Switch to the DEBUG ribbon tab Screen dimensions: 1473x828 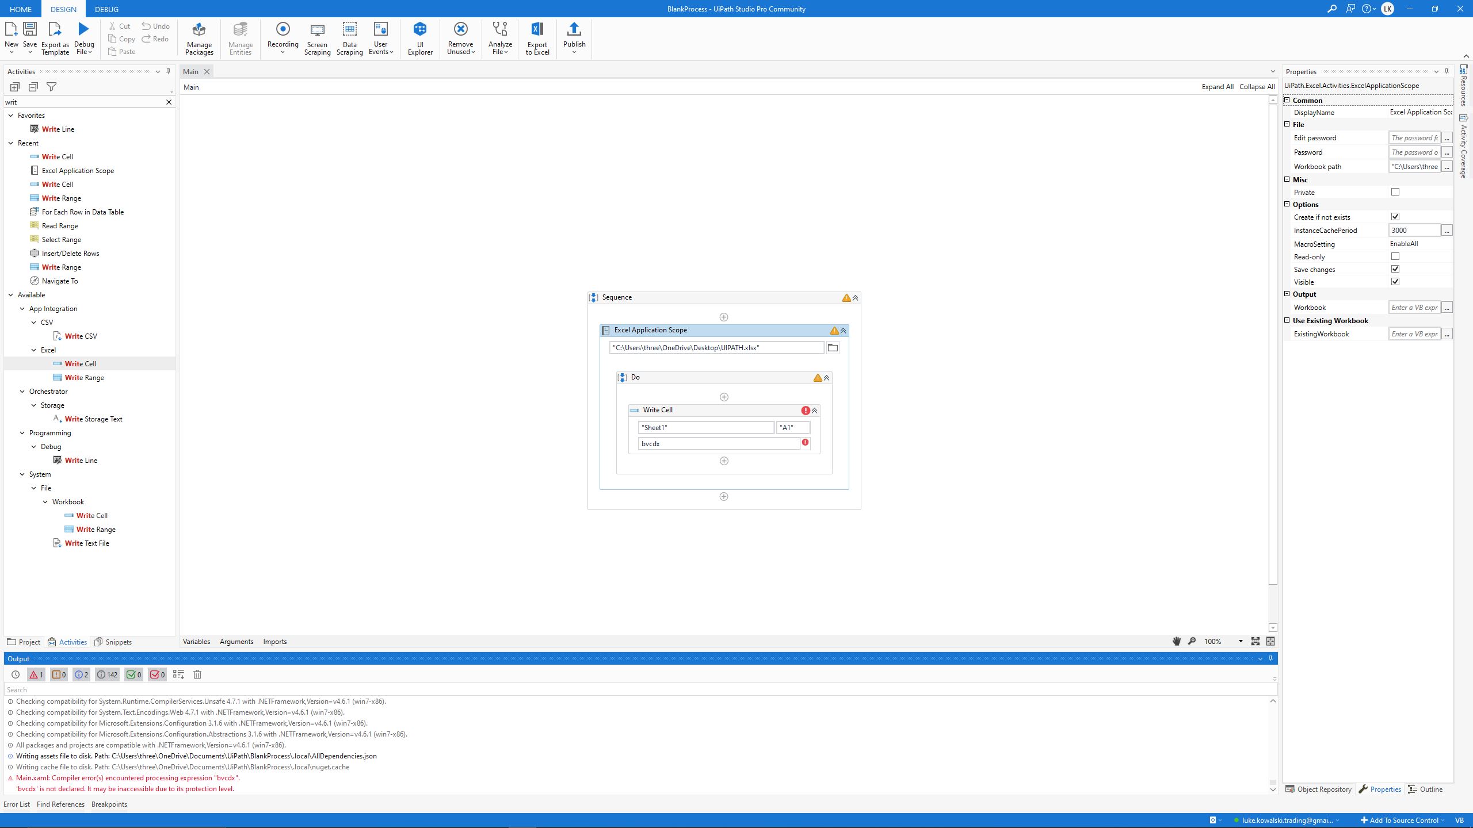[106, 9]
